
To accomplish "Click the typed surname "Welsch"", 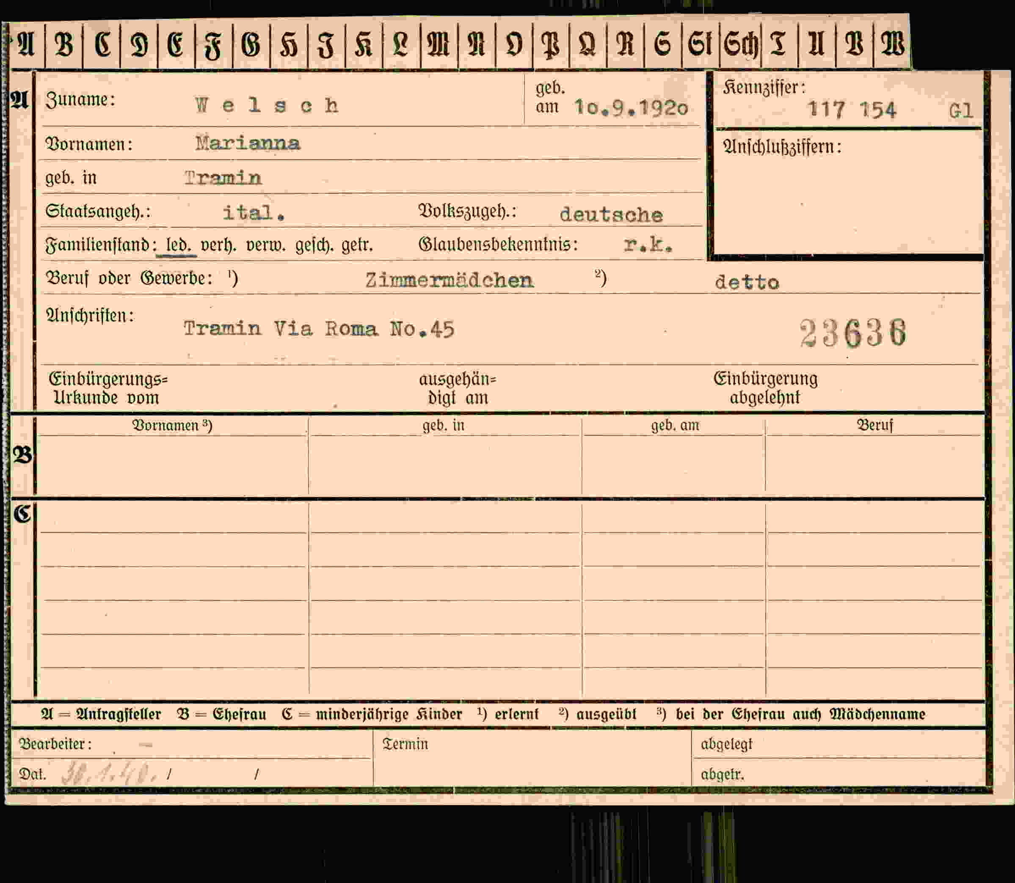I will pyautogui.click(x=267, y=105).
